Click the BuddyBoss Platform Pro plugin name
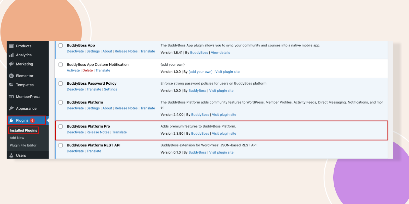This screenshot has height=204, width=409. (88, 126)
